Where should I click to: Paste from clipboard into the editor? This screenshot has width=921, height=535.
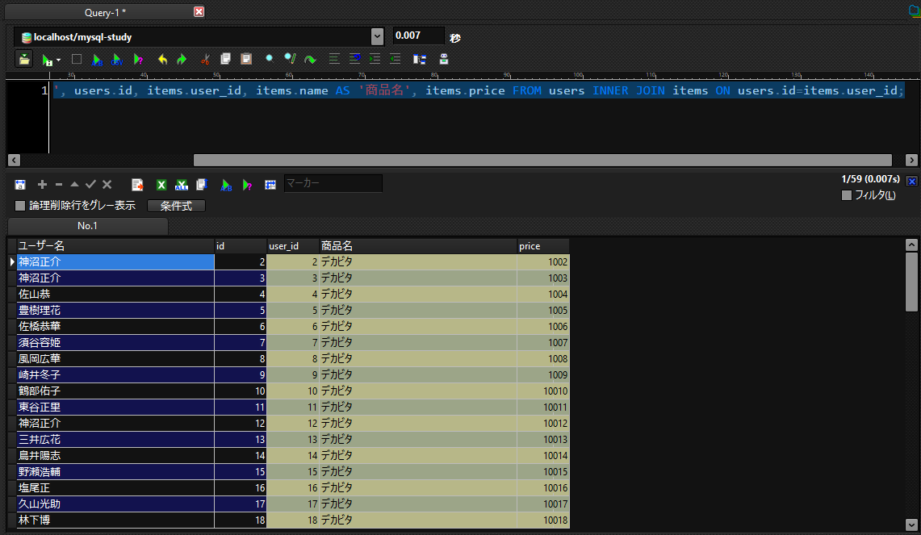(246, 59)
